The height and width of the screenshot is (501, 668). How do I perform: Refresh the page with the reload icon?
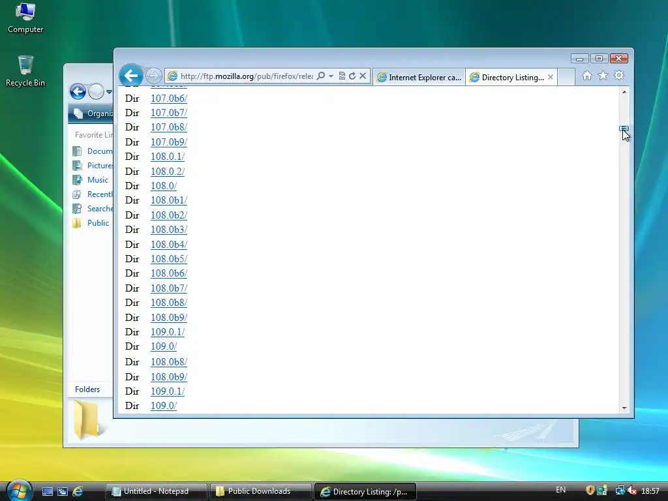(352, 76)
